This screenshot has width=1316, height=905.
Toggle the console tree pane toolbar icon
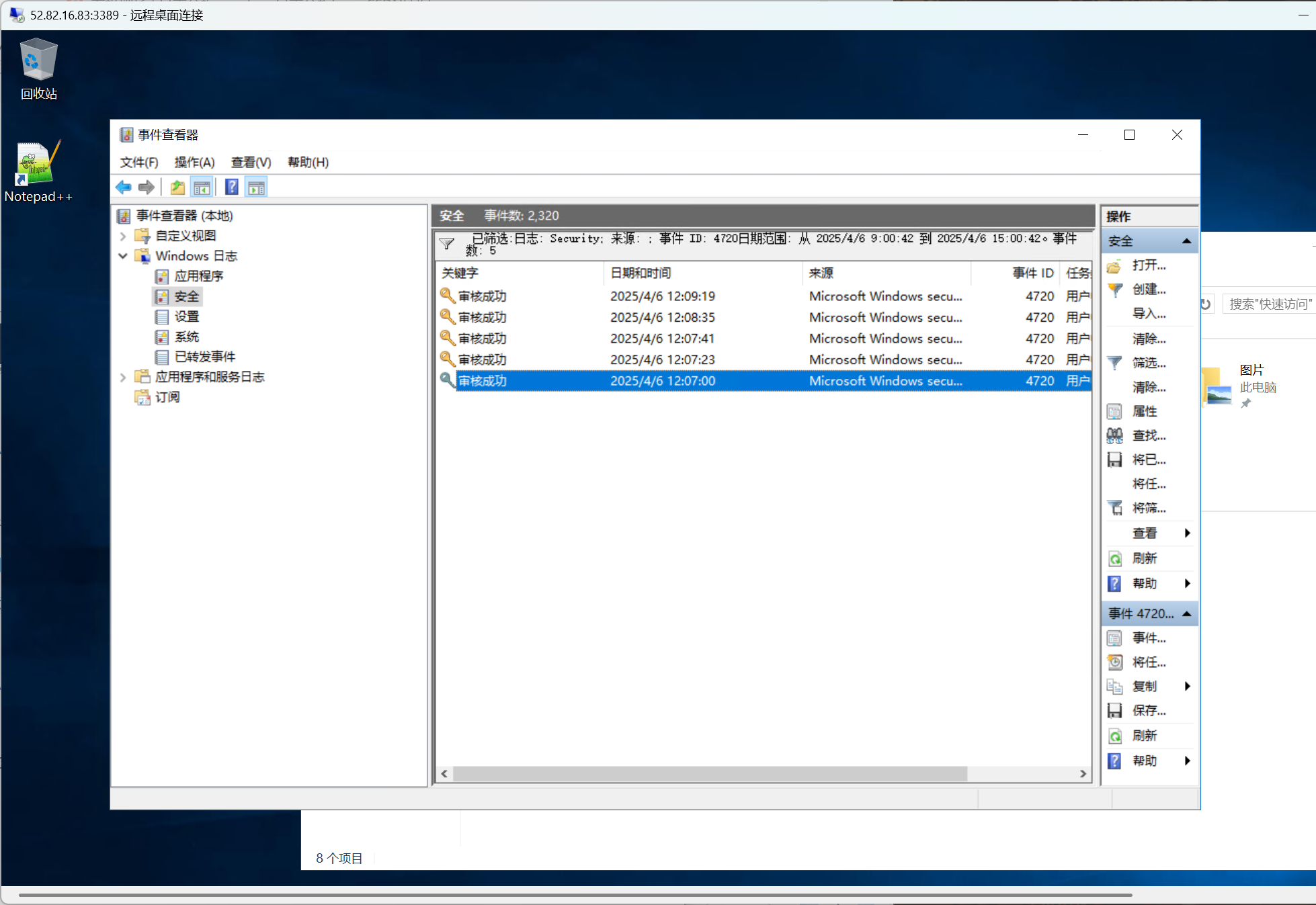(x=202, y=187)
